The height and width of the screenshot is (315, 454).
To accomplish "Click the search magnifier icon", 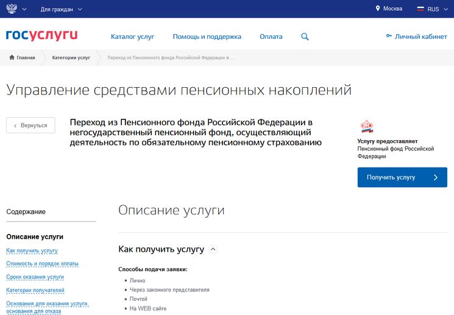I will (305, 37).
